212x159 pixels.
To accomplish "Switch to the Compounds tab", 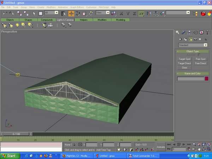I will coord(47,20).
